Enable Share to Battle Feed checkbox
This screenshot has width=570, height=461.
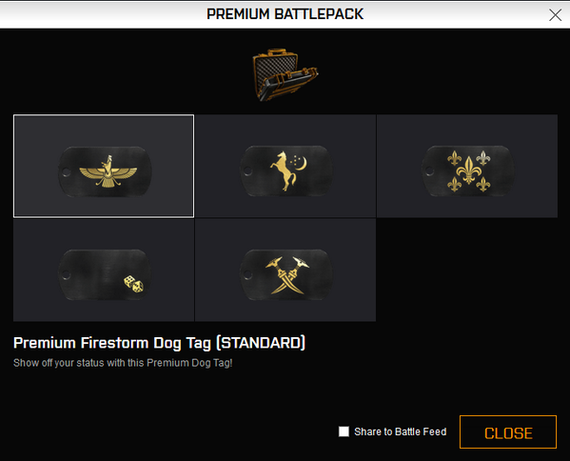pos(344,431)
